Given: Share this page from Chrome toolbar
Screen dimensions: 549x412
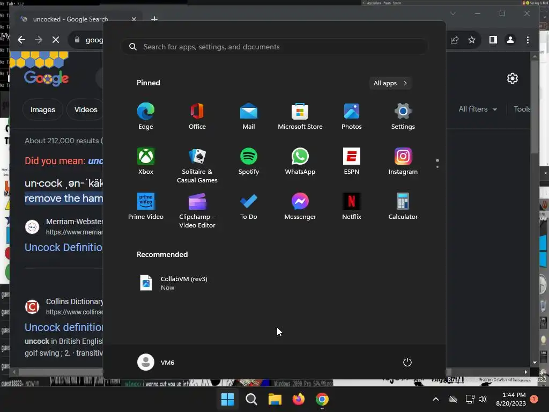Looking at the screenshot, I should 455,40.
